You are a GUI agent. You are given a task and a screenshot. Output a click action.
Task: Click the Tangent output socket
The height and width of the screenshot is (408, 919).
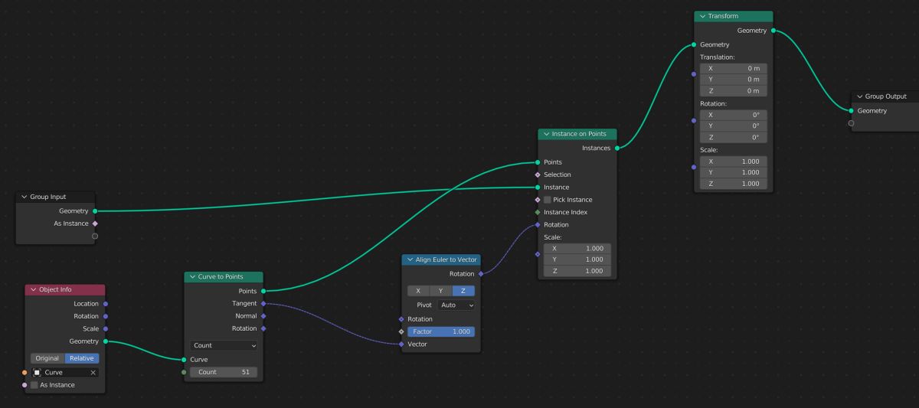[x=263, y=304]
